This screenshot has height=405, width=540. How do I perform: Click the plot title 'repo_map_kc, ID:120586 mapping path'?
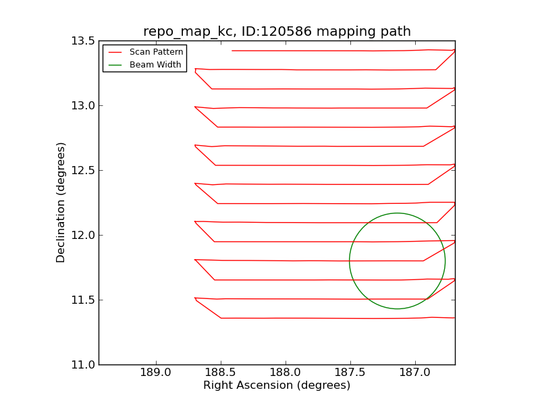coord(277,31)
